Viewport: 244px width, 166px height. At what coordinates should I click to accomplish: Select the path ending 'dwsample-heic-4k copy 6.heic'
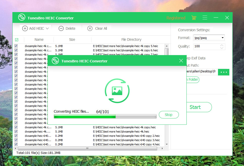click(126, 50)
